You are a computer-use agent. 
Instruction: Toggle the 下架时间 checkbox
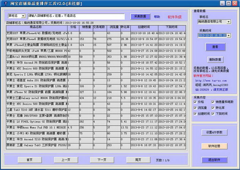[x=213, y=114]
